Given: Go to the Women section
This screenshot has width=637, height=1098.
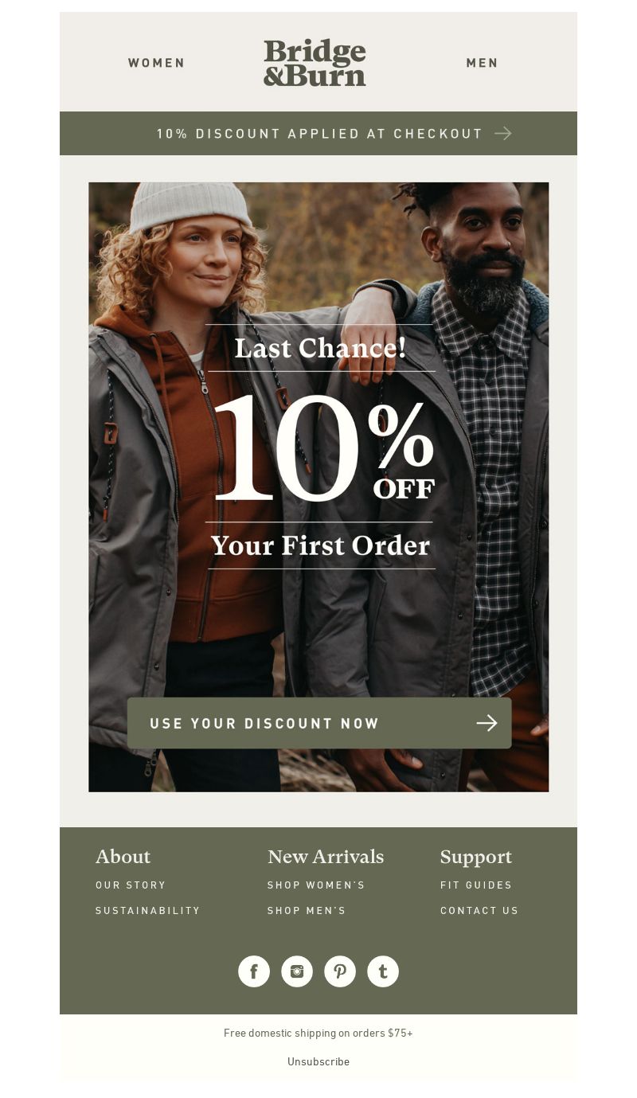Looking at the screenshot, I should pyautogui.click(x=157, y=63).
